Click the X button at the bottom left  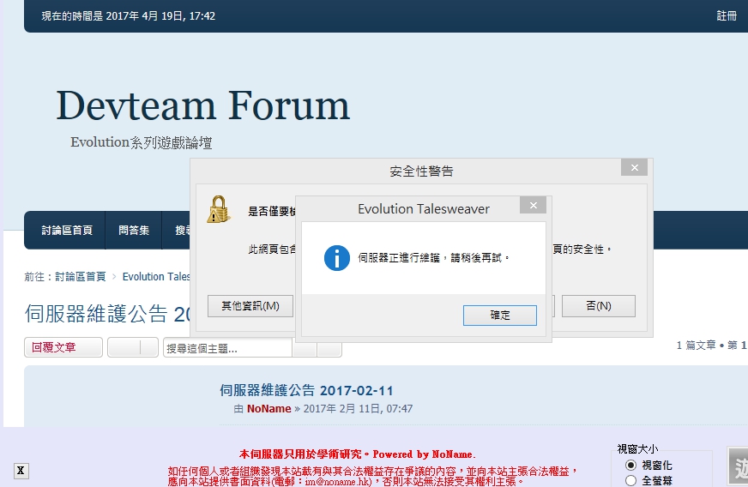pos(21,471)
